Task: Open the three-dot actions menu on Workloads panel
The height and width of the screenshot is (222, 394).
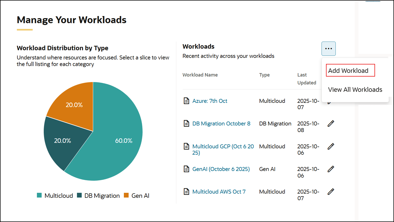Action: coord(328,48)
